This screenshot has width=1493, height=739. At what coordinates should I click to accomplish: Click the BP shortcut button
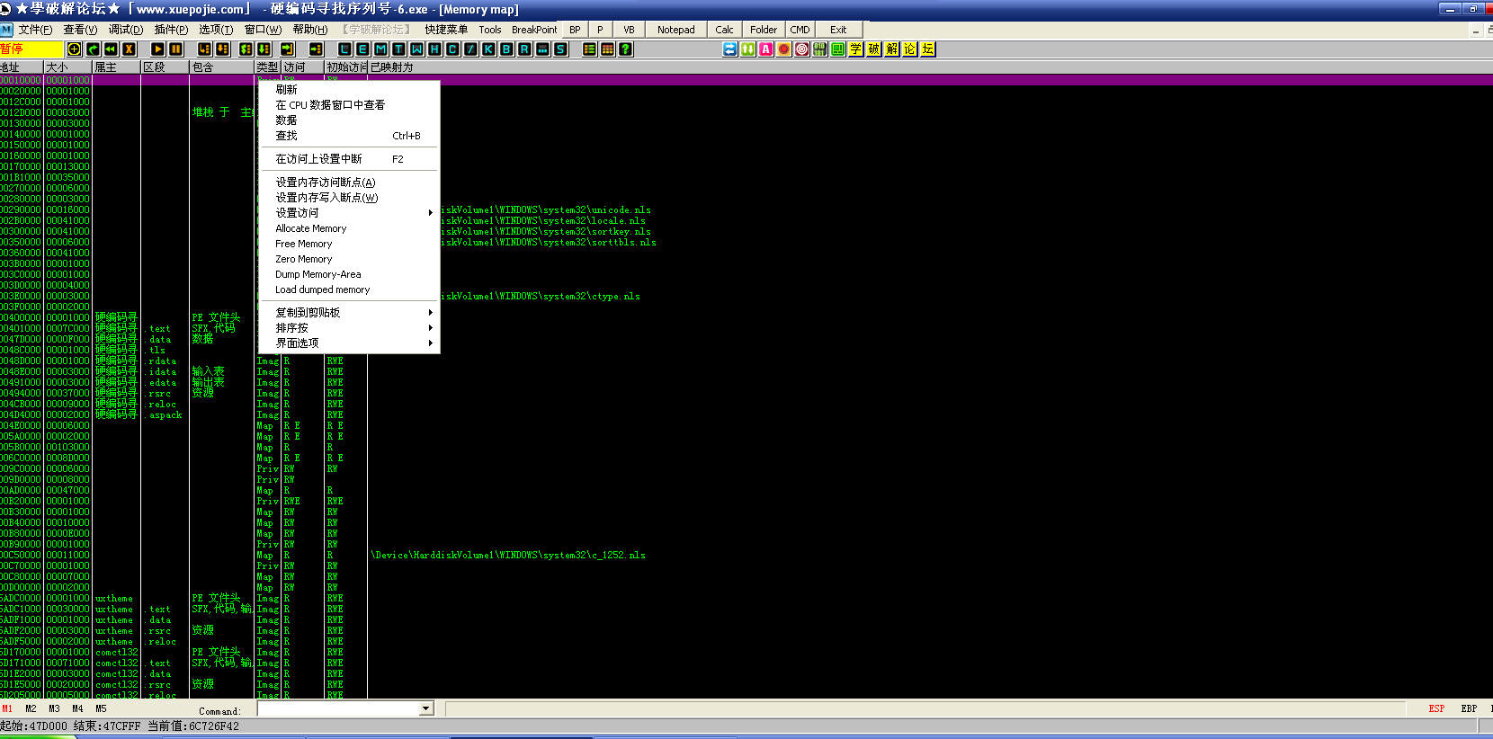click(x=575, y=30)
